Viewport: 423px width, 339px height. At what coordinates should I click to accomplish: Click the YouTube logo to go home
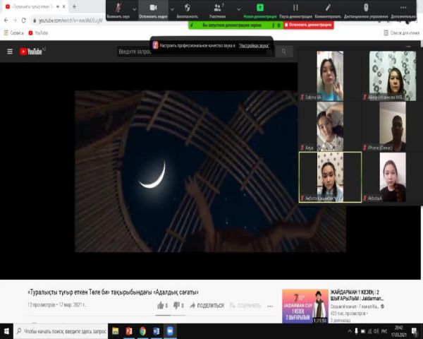click(32, 52)
